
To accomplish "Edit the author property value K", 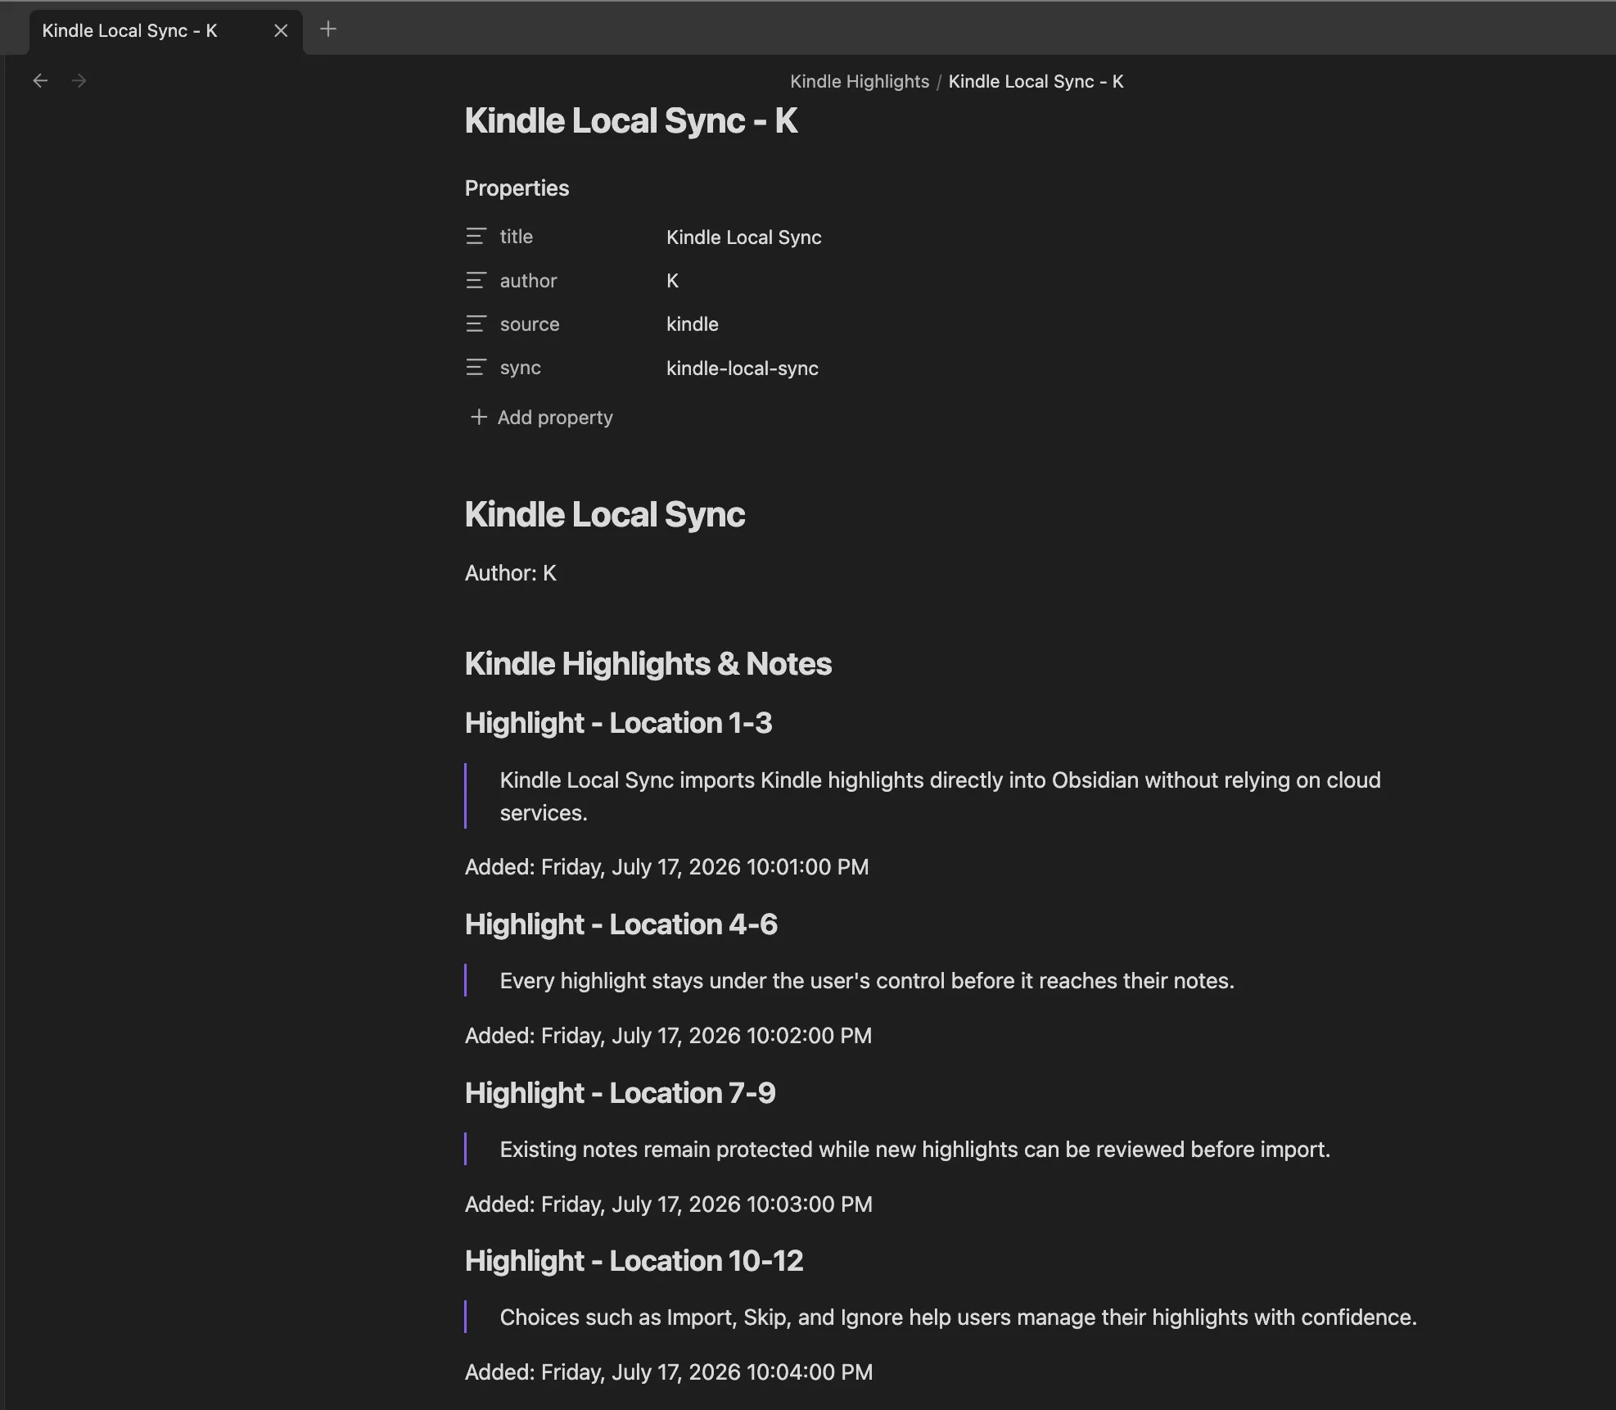I will [x=673, y=281].
